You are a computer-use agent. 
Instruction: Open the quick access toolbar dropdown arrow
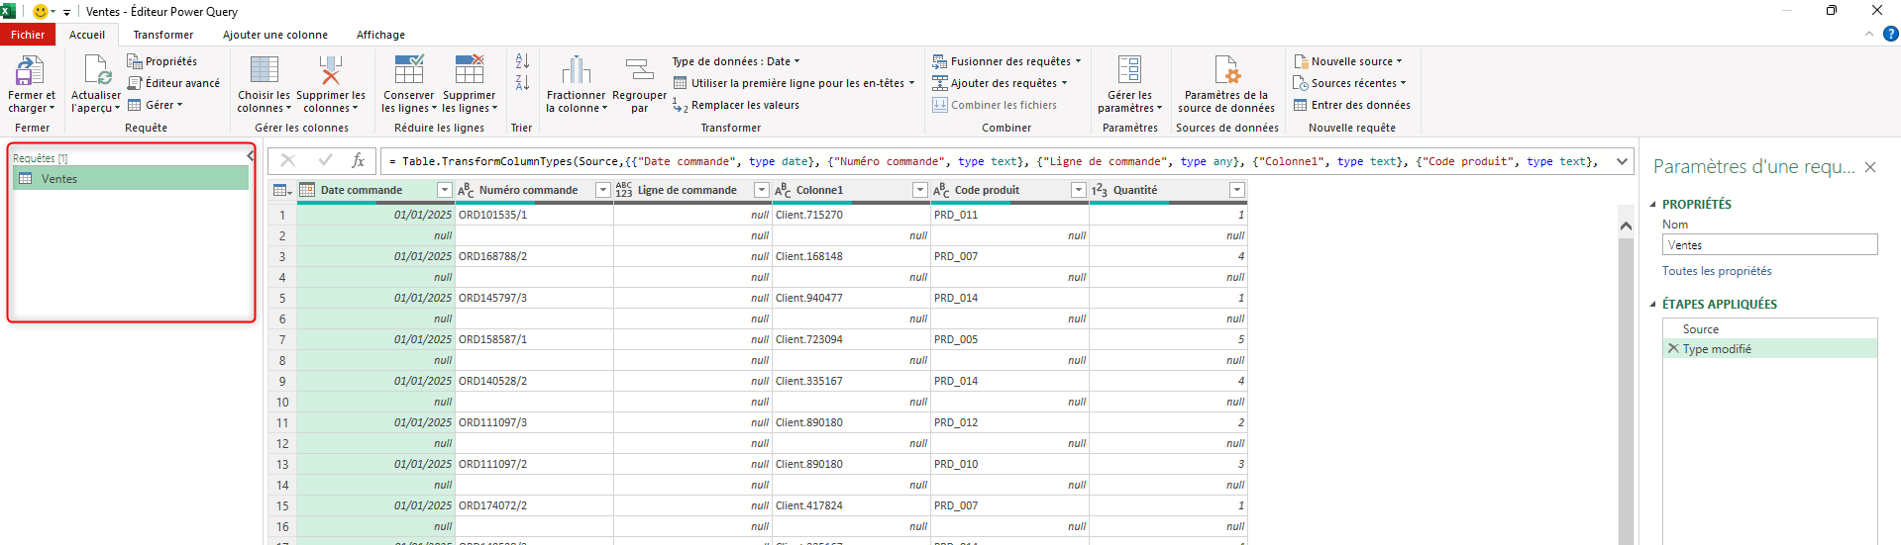point(66,12)
